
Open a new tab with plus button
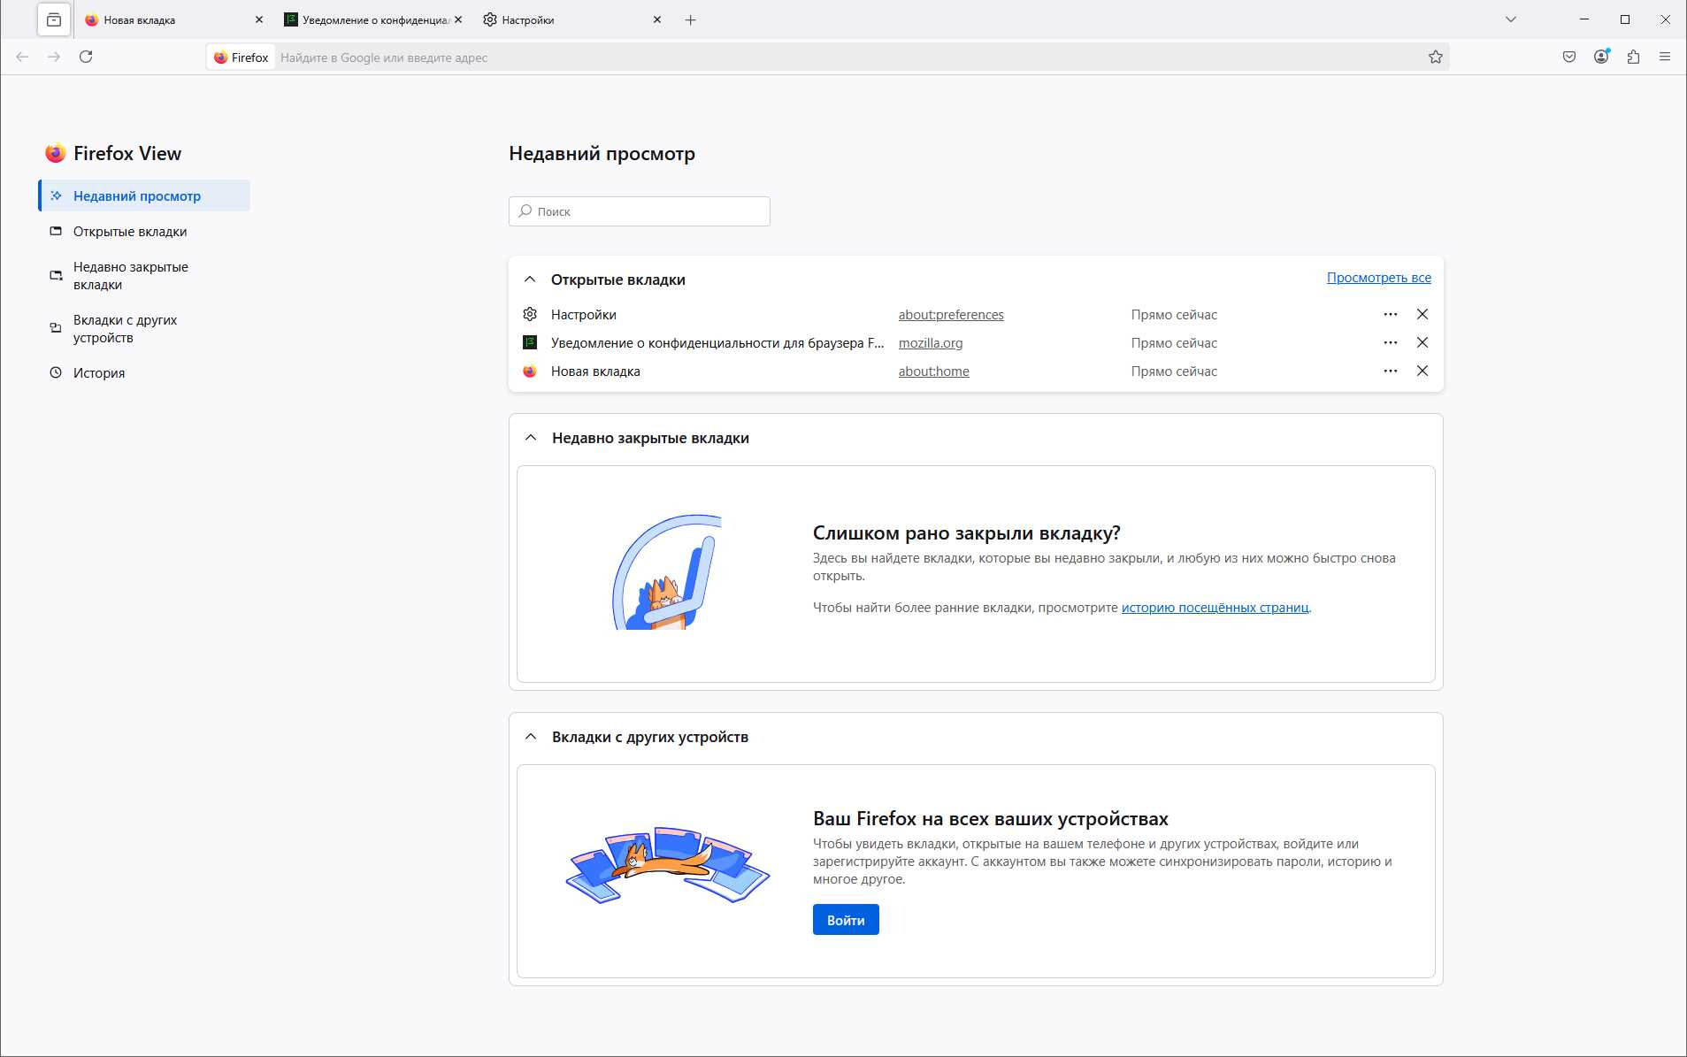click(691, 19)
